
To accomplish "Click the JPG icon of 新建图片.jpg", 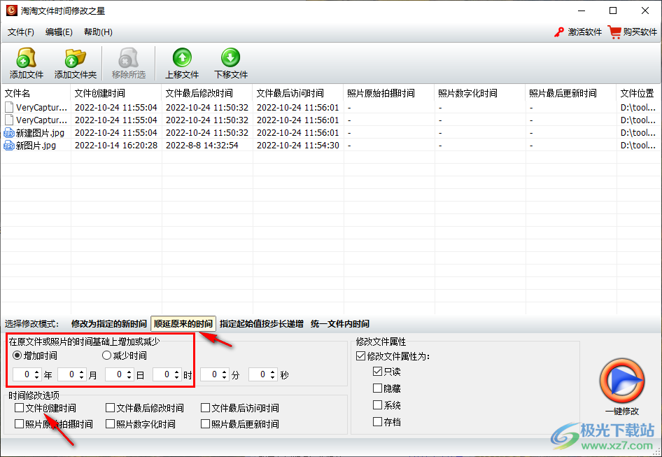I will [9, 133].
